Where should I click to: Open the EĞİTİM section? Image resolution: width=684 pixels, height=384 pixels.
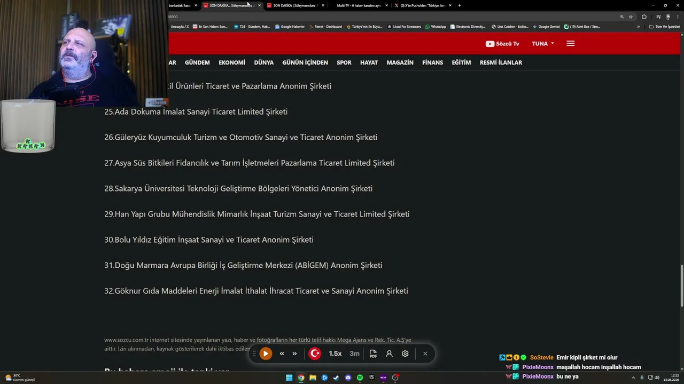pyautogui.click(x=461, y=62)
